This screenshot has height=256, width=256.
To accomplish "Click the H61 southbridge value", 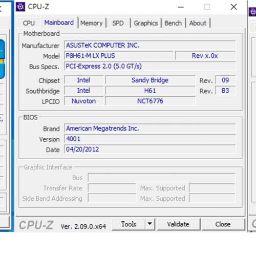I will coord(150,91).
